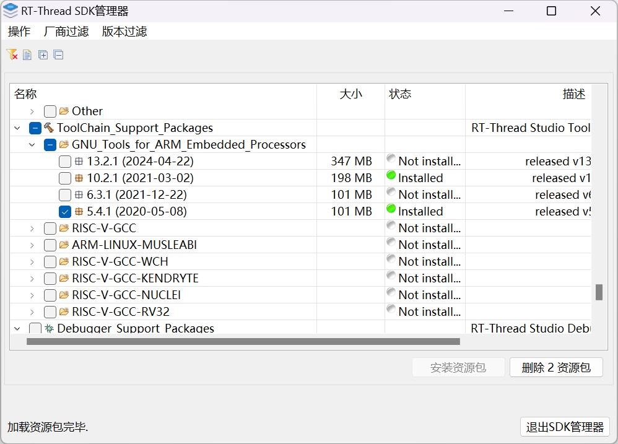Screen dimensions: 618x444
Task: Expand the ARM-LINUX-MUSLEABI node
Action: (x=32, y=245)
